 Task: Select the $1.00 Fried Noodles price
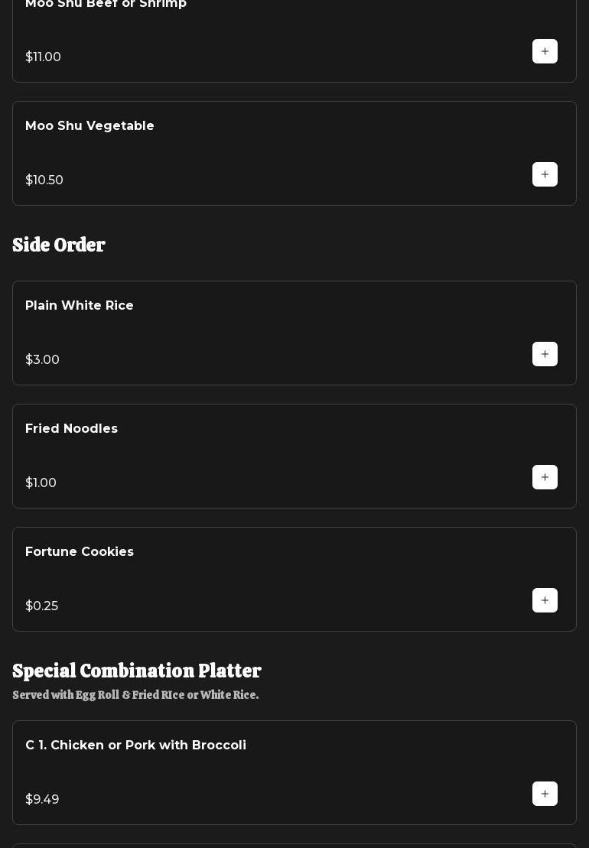pos(41,482)
